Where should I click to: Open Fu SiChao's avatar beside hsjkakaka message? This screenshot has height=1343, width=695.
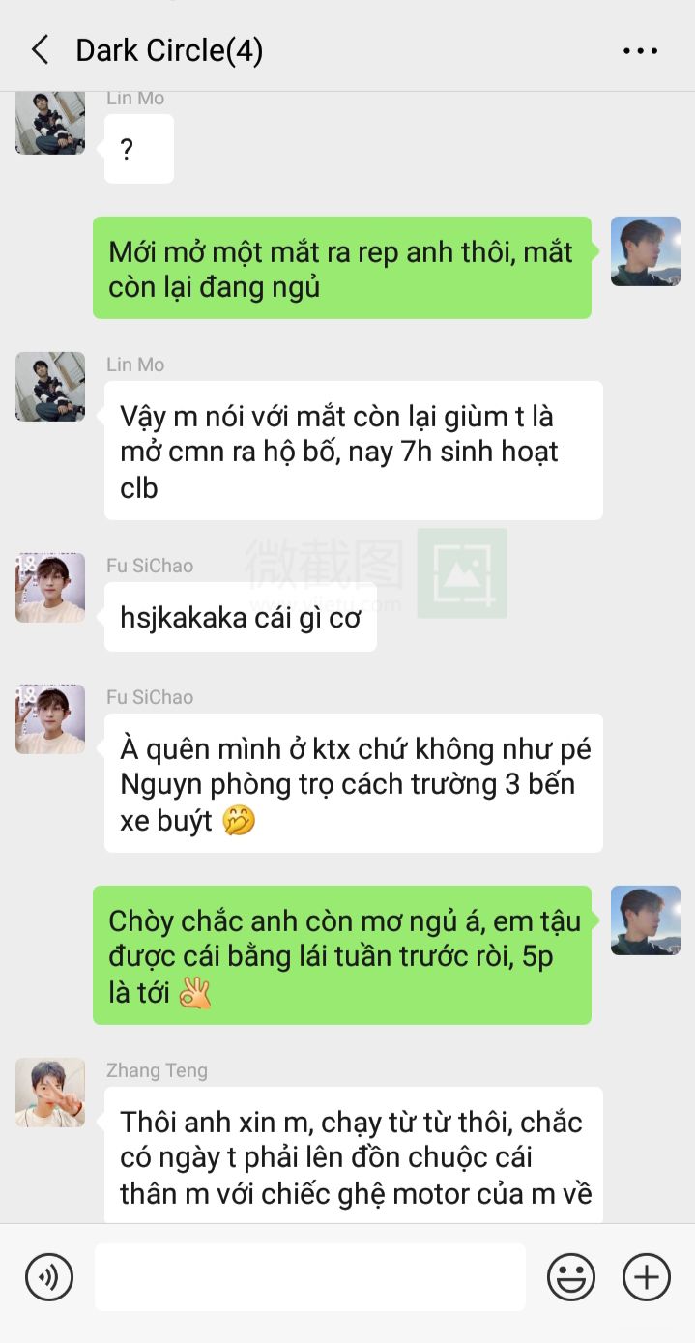tap(50, 588)
